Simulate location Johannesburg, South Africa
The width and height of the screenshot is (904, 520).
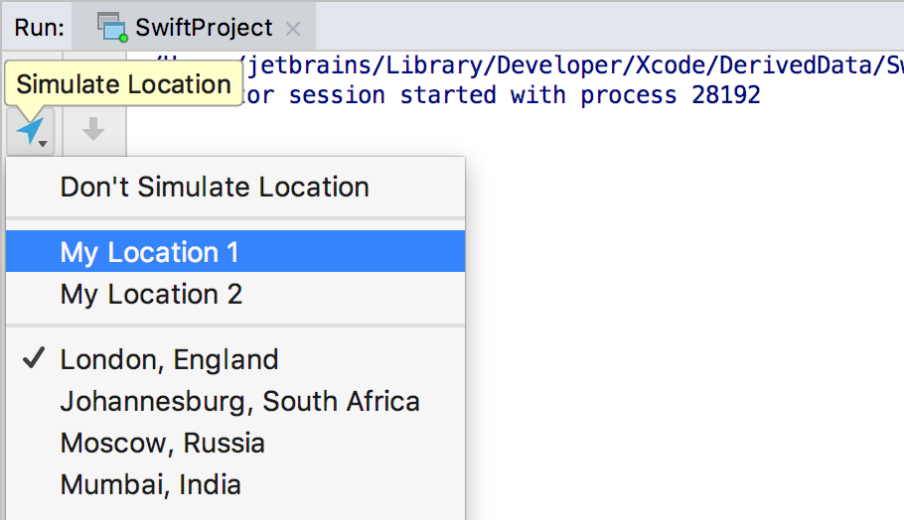tap(239, 401)
